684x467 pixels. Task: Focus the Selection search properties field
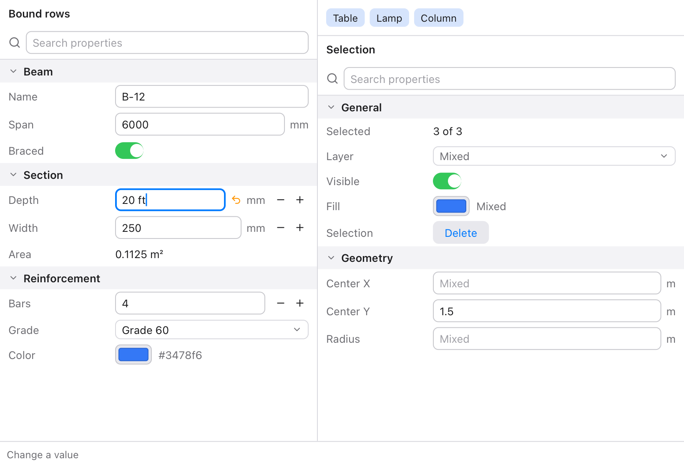coord(509,78)
